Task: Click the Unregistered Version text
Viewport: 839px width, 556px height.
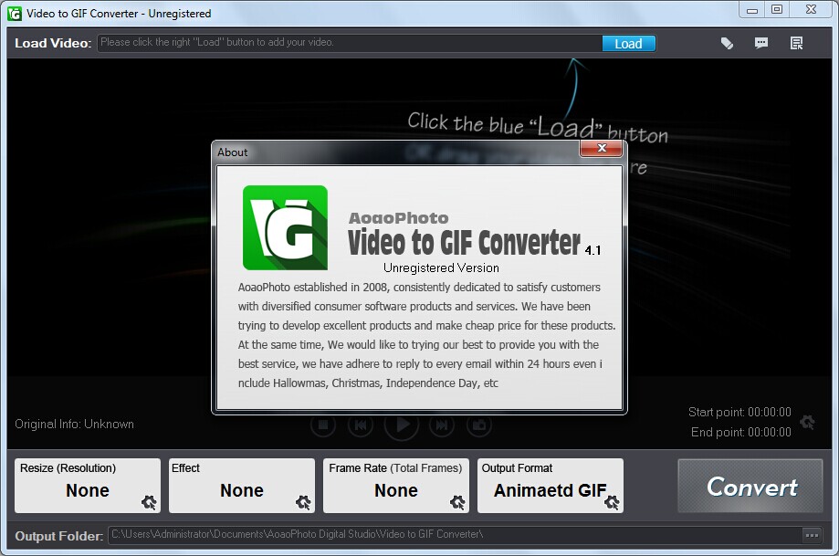Action: tap(441, 268)
